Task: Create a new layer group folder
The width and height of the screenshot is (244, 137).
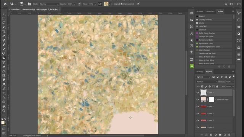Action: (220, 135)
